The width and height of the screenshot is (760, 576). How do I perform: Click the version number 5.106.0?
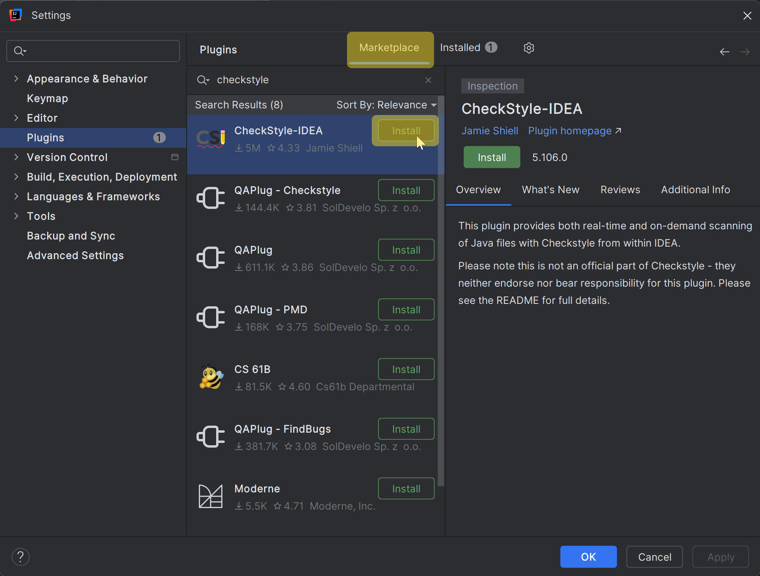[x=550, y=157]
